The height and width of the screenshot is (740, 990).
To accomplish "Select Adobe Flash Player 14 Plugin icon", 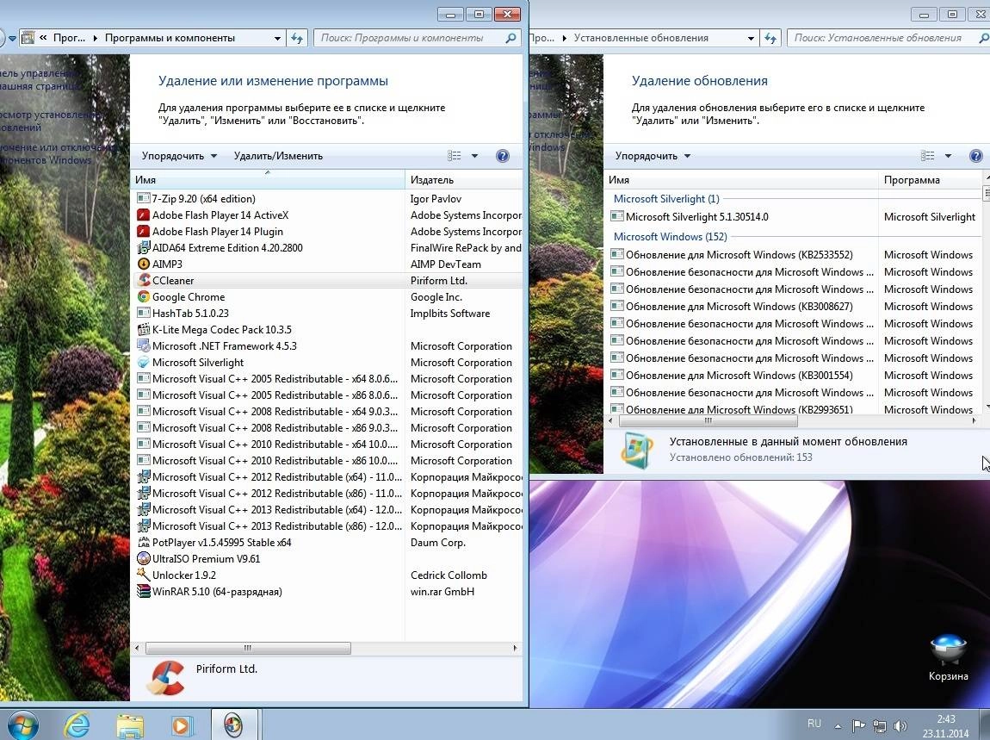I will [x=143, y=231].
